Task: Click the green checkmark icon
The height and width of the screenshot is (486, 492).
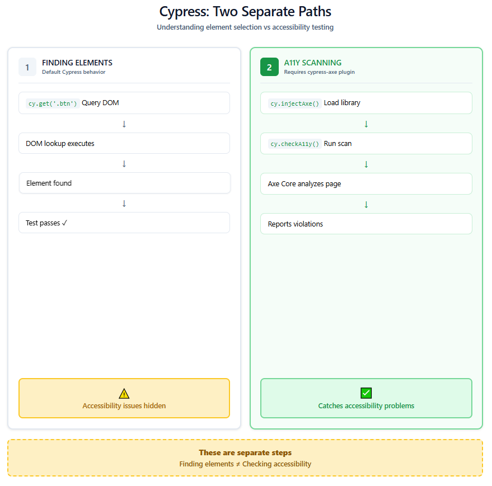Action: click(366, 393)
